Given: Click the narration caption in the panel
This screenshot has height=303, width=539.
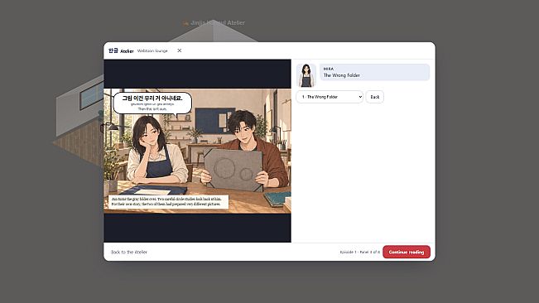Looking at the screenshot, I should [168, 202].
